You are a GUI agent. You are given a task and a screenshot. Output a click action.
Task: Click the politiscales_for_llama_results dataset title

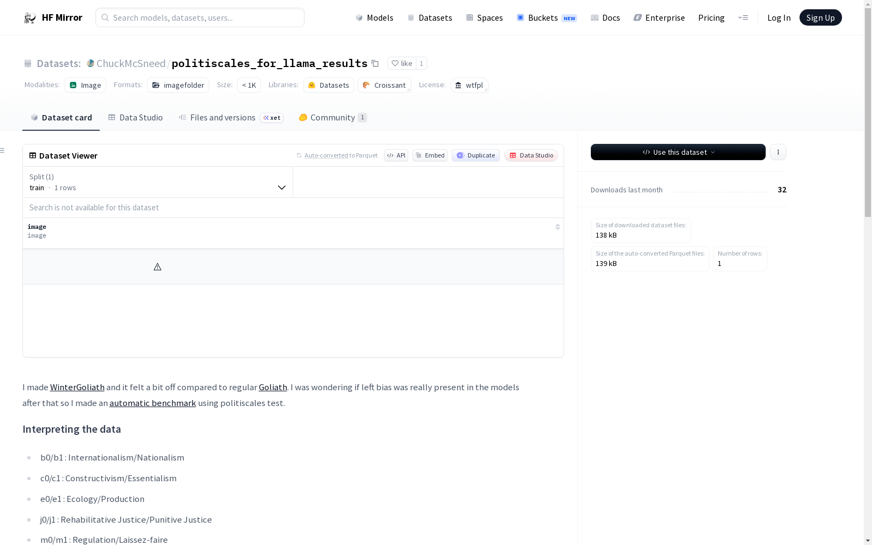(270, 63)
